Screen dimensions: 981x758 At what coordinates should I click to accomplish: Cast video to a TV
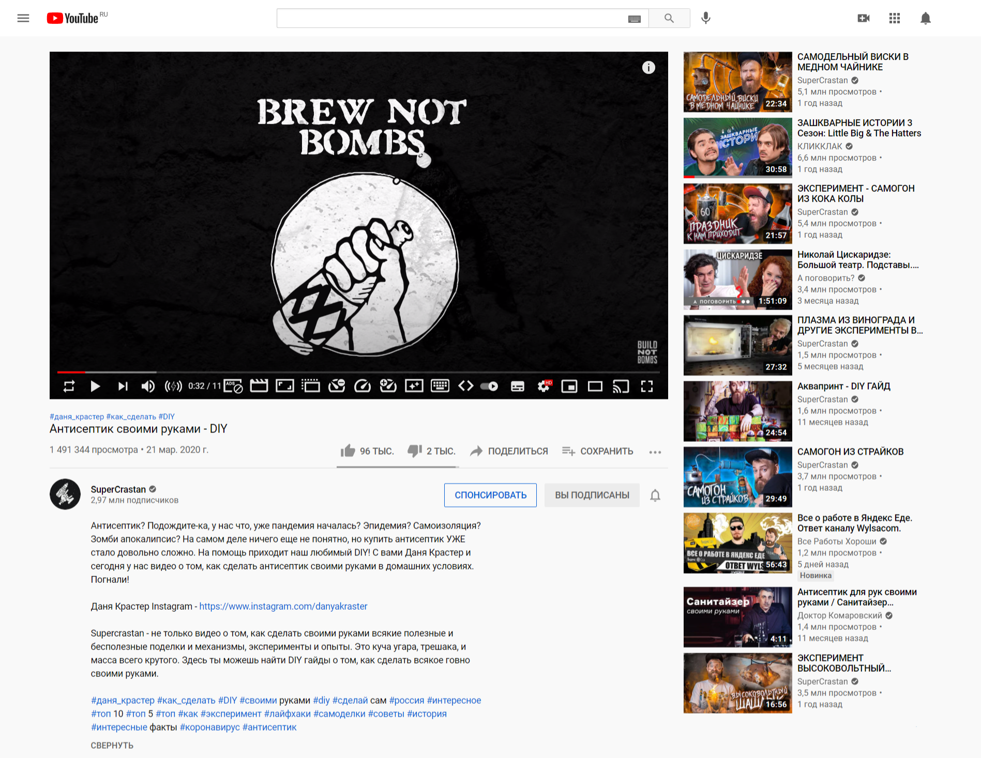(621, 386)
